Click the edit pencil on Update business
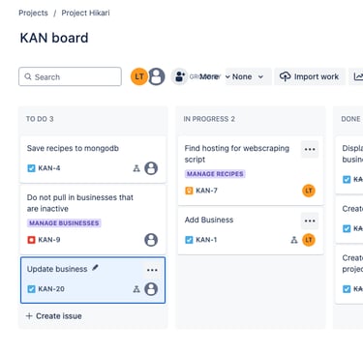363x354 pixels. point(95,268)
